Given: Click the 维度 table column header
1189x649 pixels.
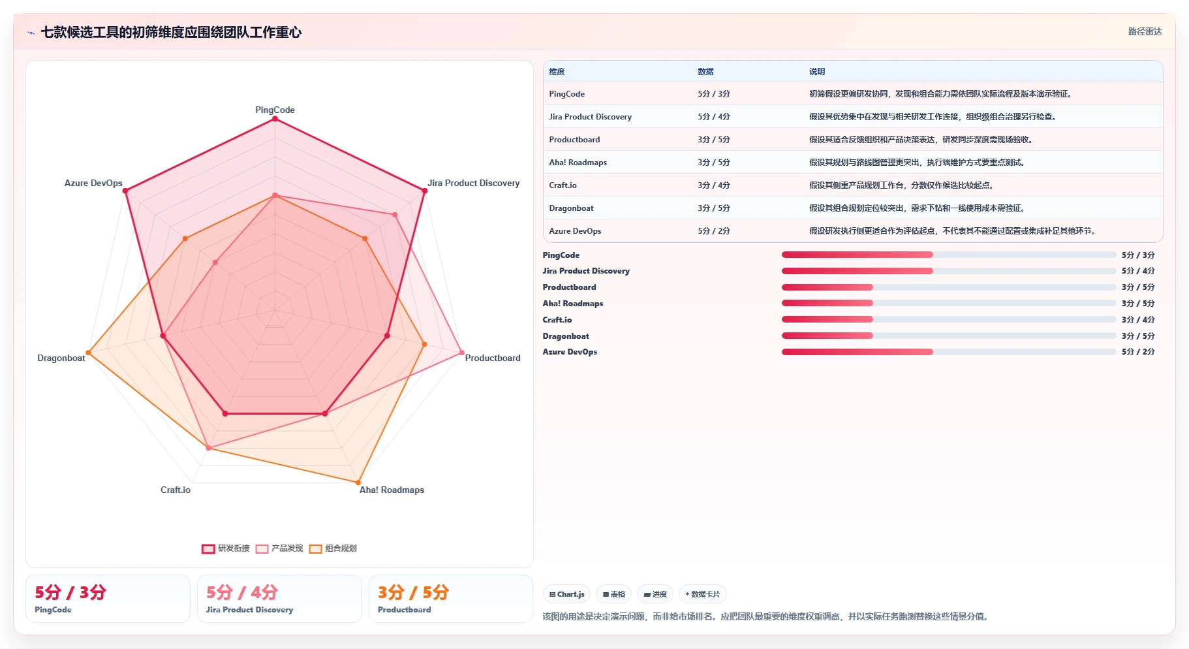Looking at the screenshot, I should pos(557,72).
